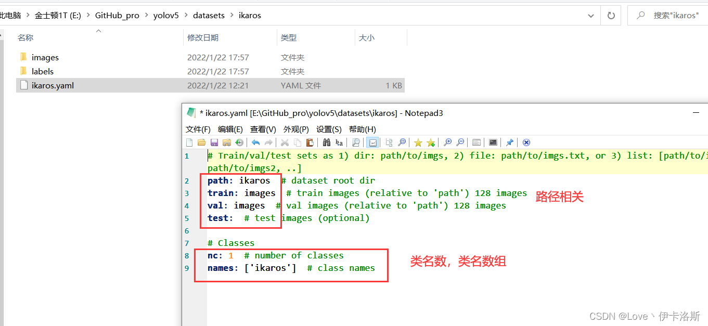Click the '# Classes' comment line
Viewport: 708px width, 326px height.
(x=231, y=243)
